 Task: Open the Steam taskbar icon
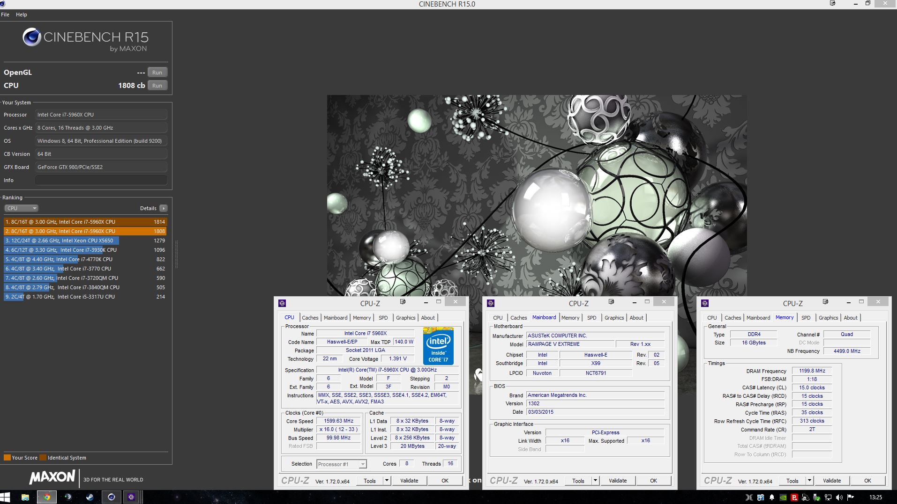tap(90, 497)
